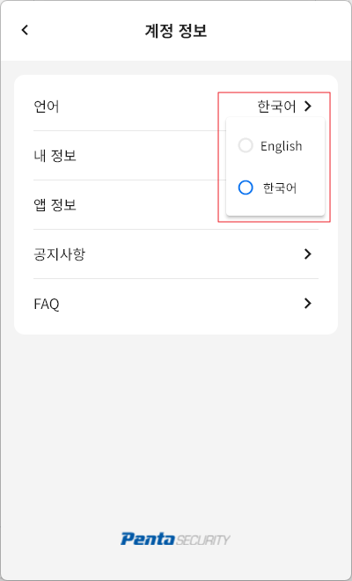
Task: Choose the 한국어 label in language popup
Action: [280, 188]
